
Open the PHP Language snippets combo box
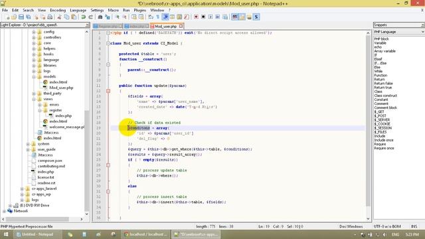pyautogui.click(x=399, y=32)
